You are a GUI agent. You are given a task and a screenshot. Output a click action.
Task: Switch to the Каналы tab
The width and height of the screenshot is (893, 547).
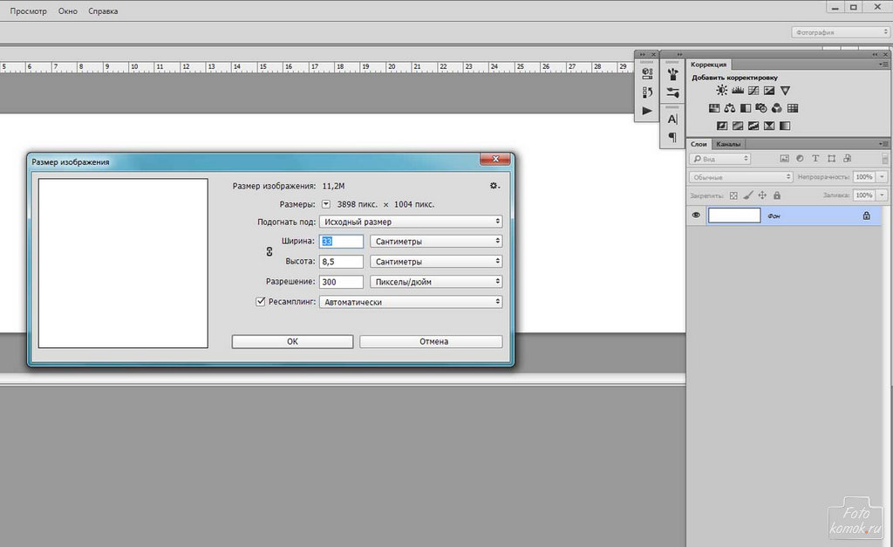click(x=728, y=144)
